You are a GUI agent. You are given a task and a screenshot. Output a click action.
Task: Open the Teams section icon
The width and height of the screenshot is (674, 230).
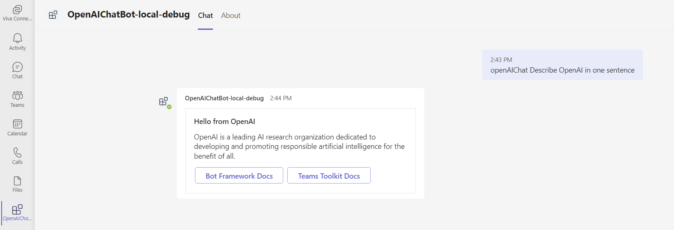[17, 99]
